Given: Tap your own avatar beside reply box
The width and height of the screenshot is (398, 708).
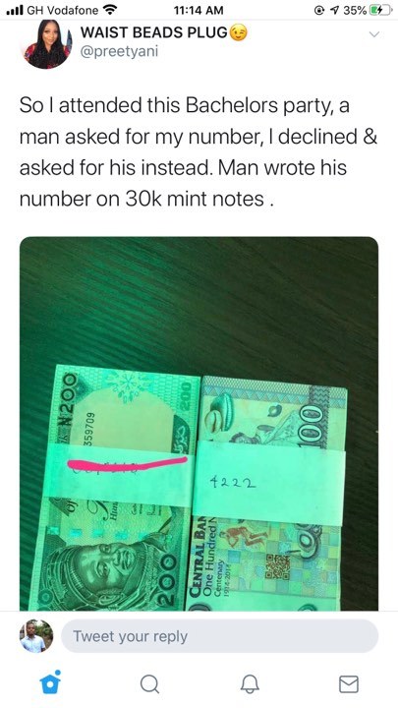Looking at the screenshot, I should point(36,636).
